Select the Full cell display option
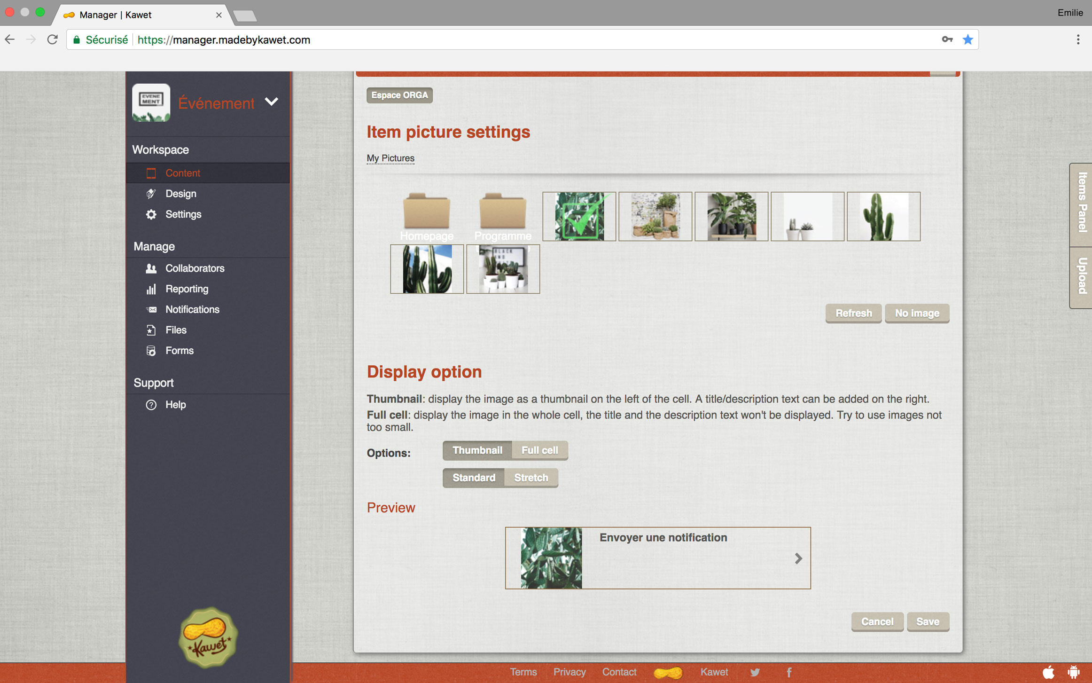1092x683 pixels. [539, 450]
